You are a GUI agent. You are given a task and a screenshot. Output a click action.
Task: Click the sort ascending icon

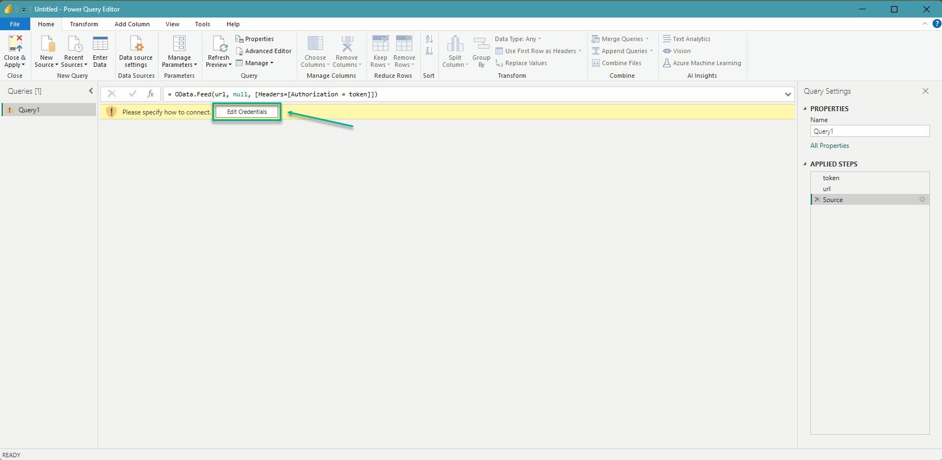(429, 39)
